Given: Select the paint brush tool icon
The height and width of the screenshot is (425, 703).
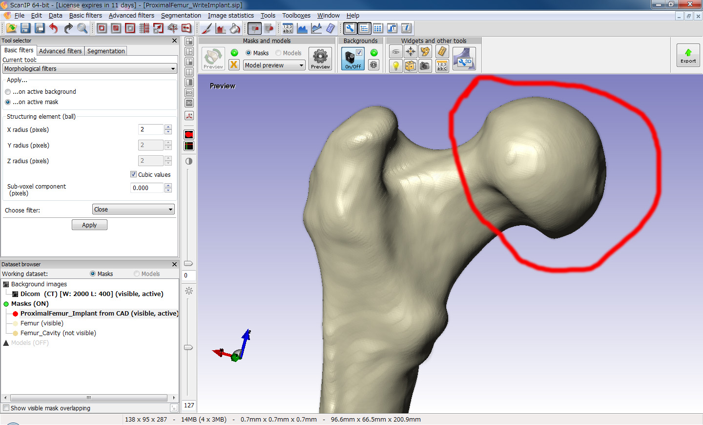Looking at the screenshot, I should 207,28.
